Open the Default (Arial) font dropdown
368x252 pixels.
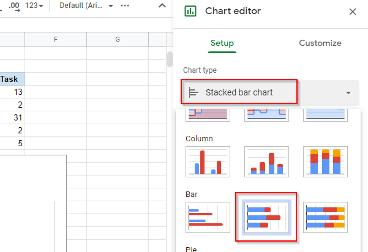point(86,6)
